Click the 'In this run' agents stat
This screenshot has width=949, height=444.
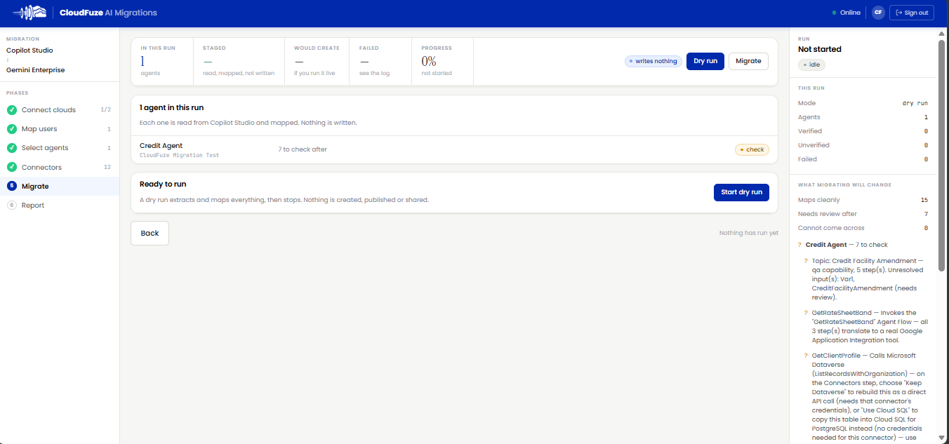coord(162,61)
